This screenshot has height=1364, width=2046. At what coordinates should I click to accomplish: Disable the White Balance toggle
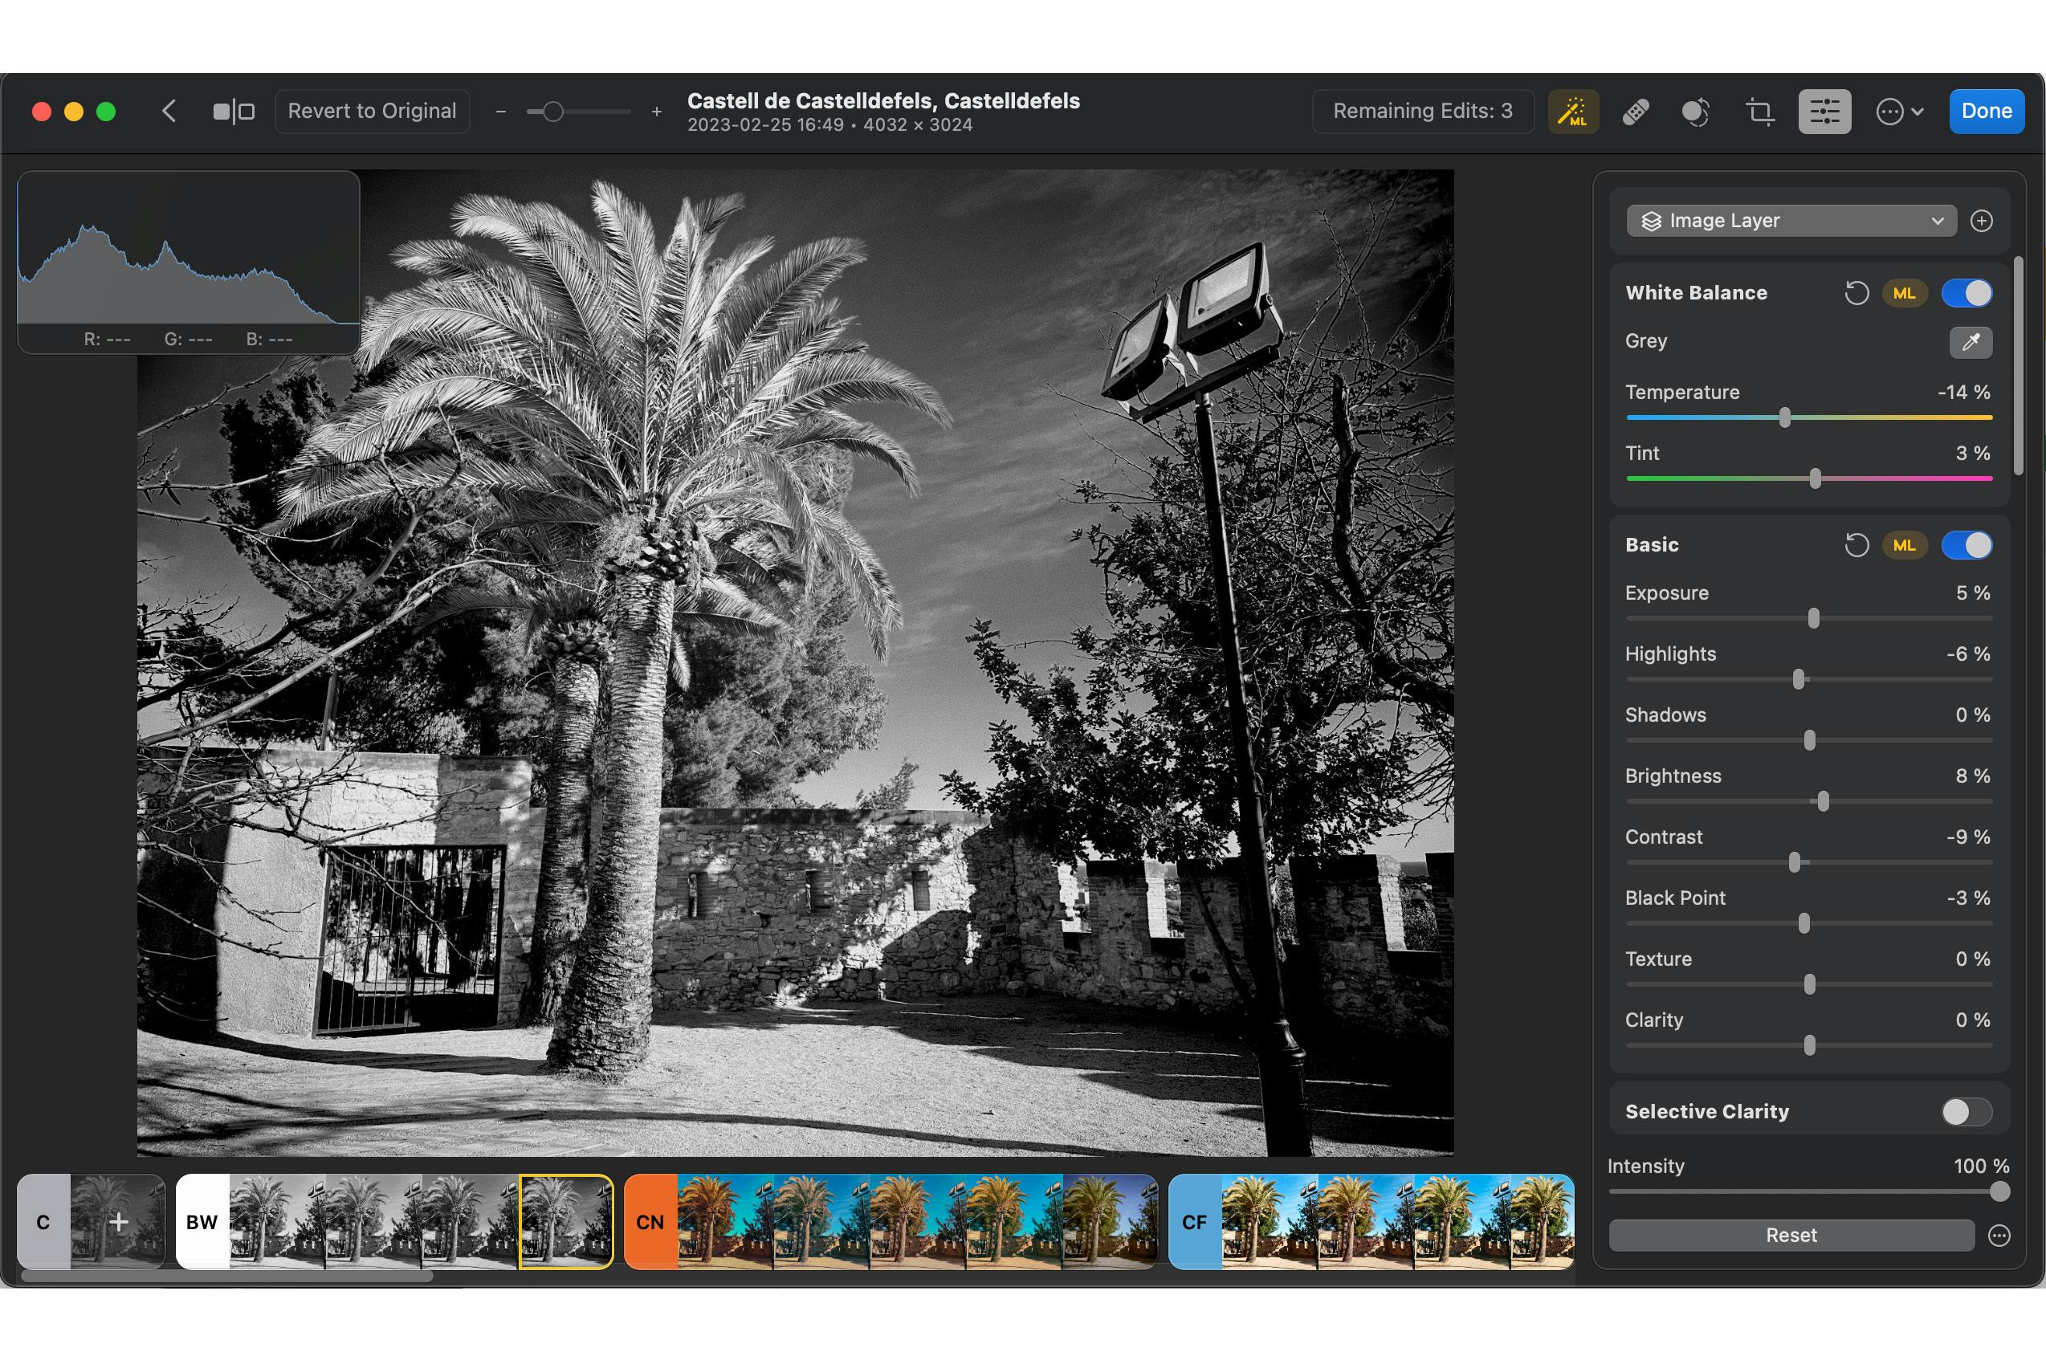[1966, 293]
